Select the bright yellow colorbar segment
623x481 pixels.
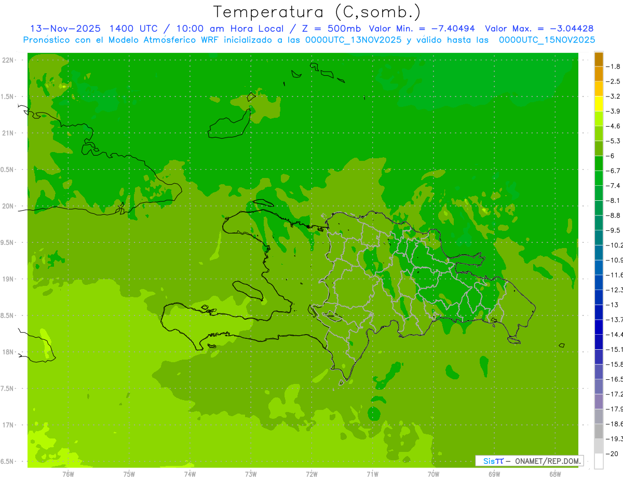click(x=599, y=104)
